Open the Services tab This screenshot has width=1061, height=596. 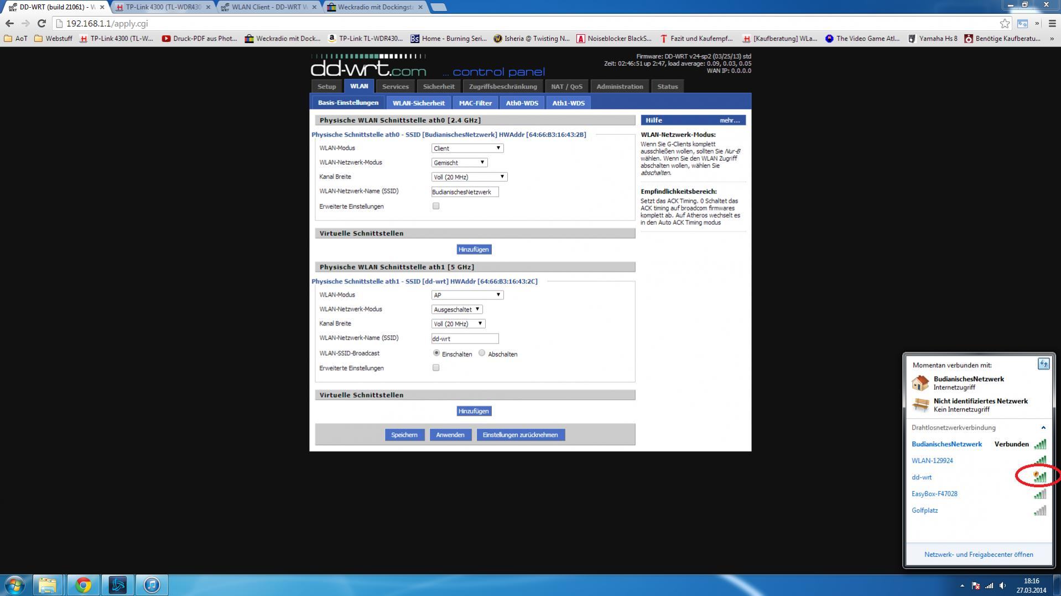click(395, 86)
